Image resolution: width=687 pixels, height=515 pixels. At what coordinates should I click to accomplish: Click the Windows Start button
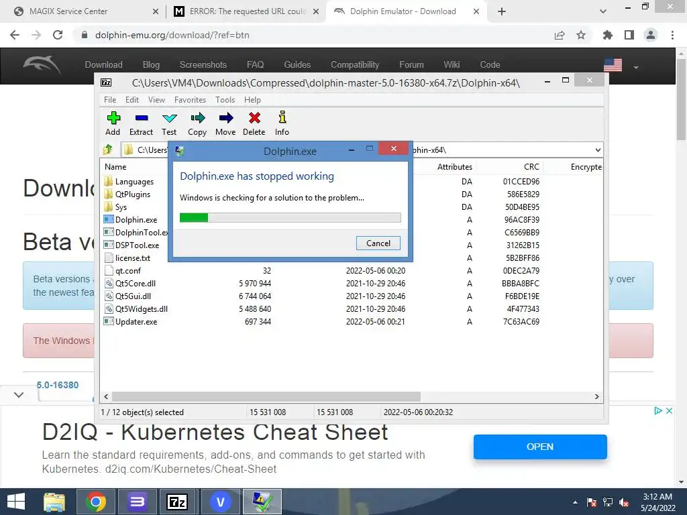(16, 502)
